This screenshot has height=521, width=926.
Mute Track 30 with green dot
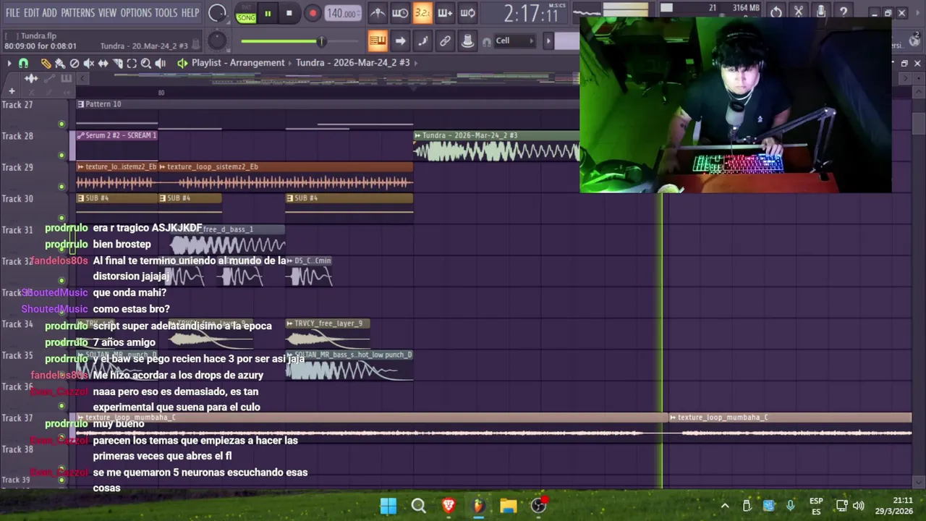click(x=61, y=218)
